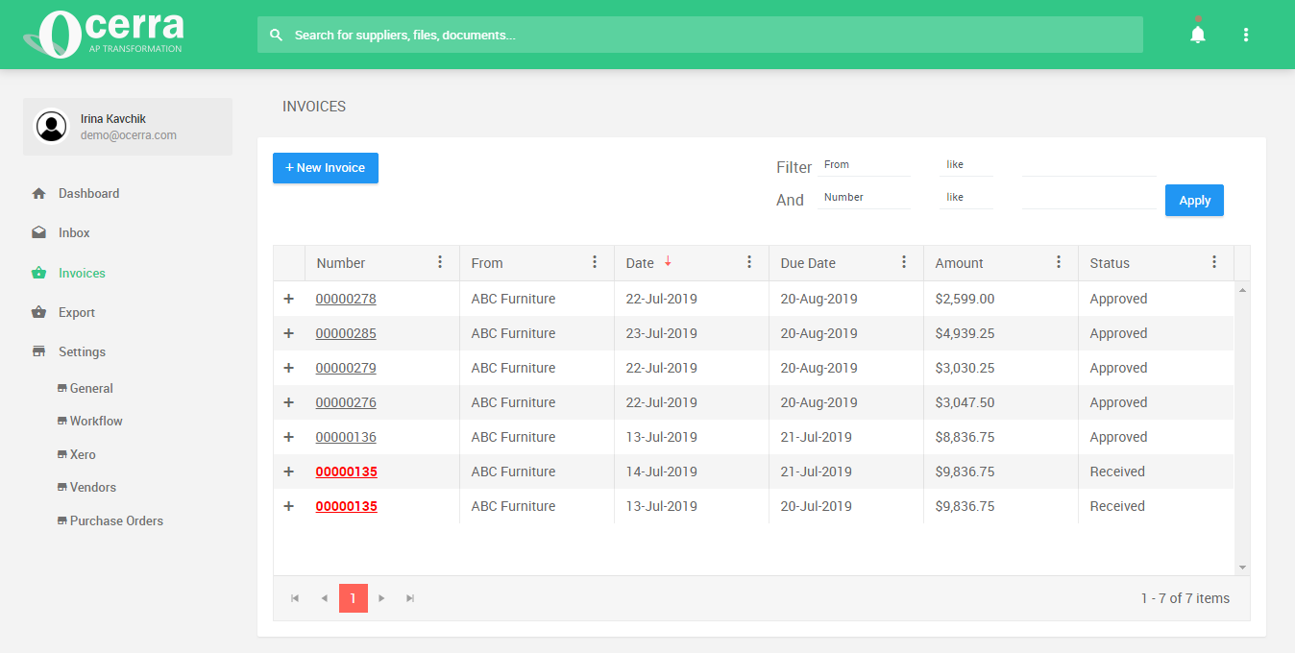Click the Date sort arrow indicator
This screenshot has width=1295, height=653.
(668, 261)
